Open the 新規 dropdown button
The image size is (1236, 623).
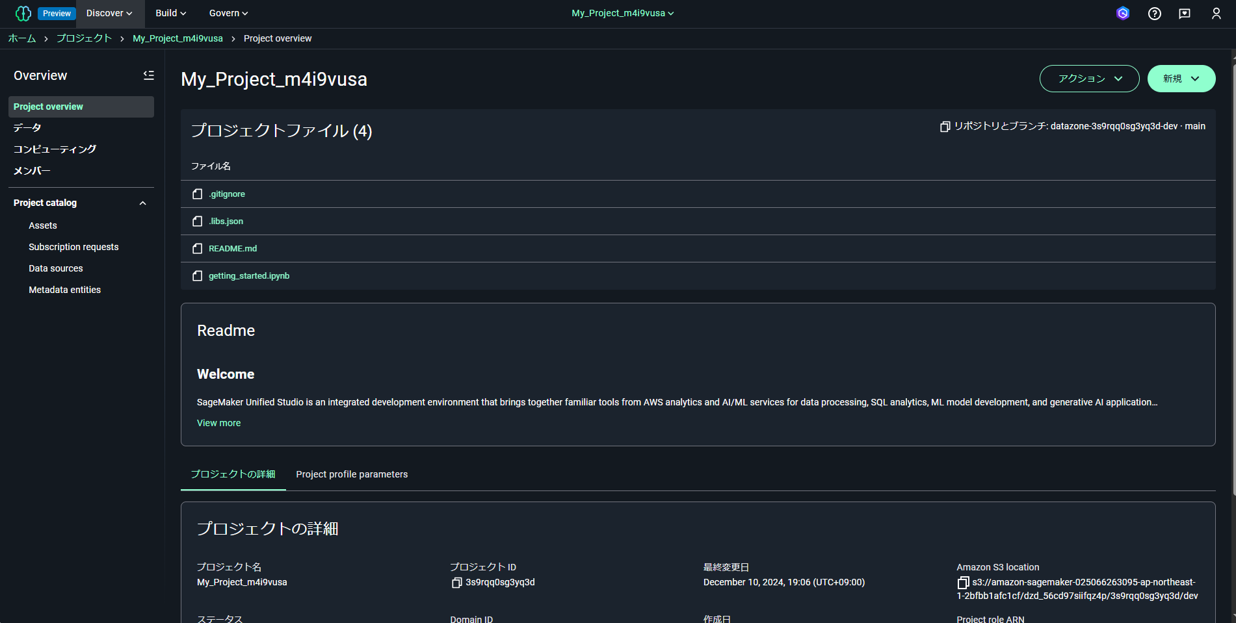1181,79
